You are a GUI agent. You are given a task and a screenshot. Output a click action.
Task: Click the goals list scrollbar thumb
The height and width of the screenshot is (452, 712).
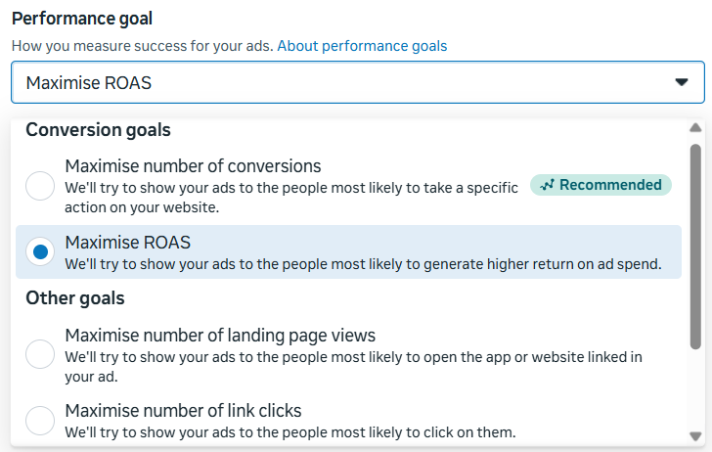695,245
